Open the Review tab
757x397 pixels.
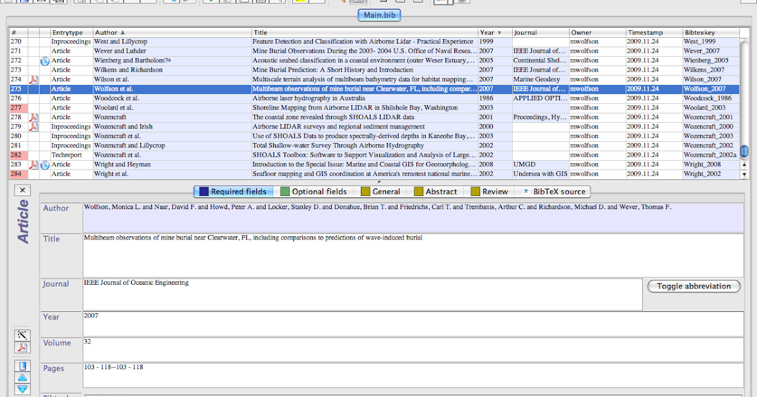[489, 192]
